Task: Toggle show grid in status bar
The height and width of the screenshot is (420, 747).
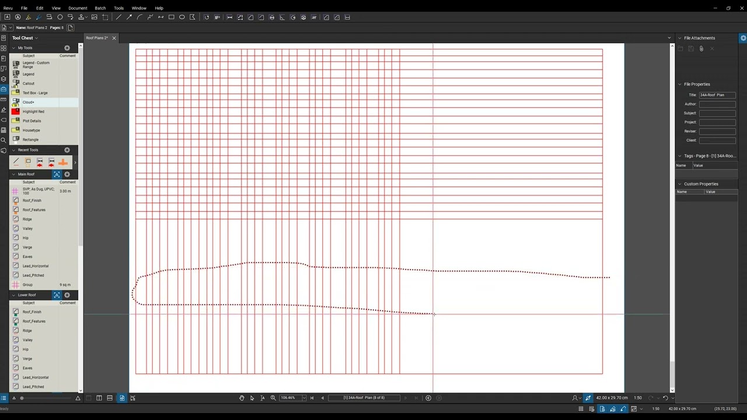Action: [581, 409]
